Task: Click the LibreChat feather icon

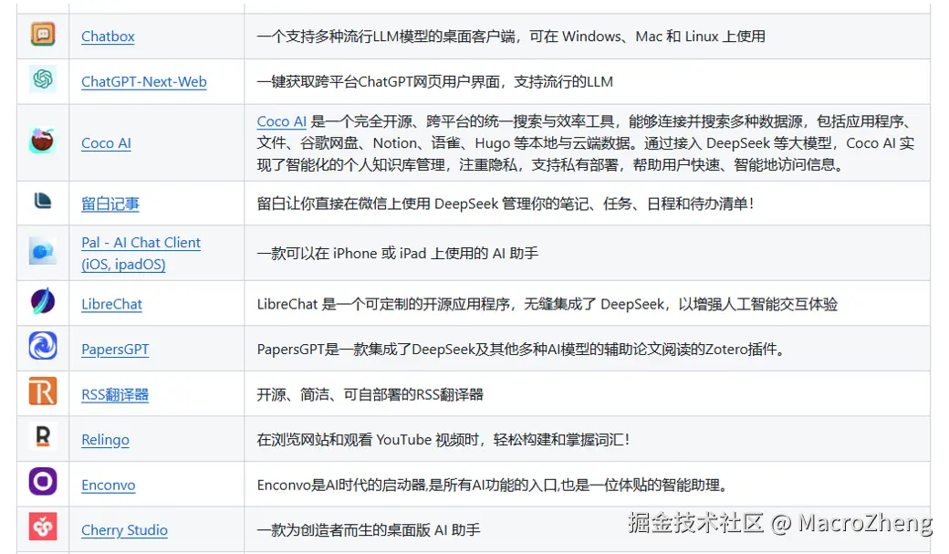Action: tap(43, 301)
